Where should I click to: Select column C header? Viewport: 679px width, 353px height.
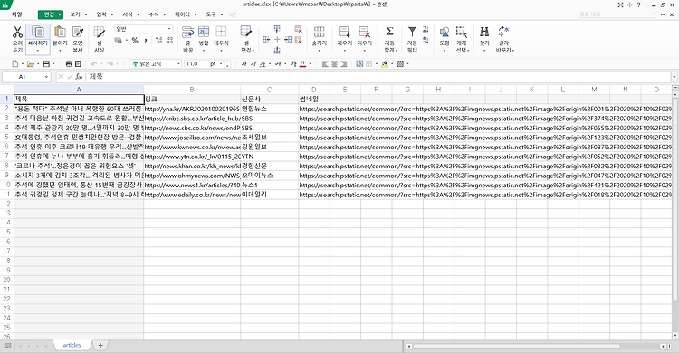click(x=270, y=90)
